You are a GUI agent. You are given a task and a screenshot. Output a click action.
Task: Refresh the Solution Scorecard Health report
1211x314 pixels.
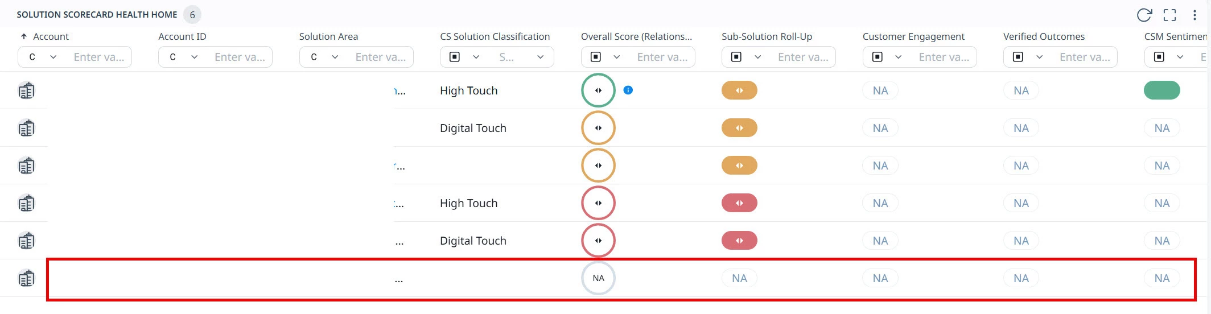(1144, 15)
